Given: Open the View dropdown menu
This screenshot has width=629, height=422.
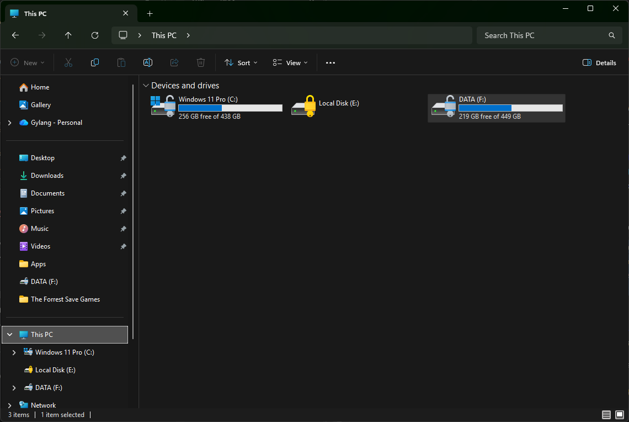Looking at the screenshot, I should [290, 63].
